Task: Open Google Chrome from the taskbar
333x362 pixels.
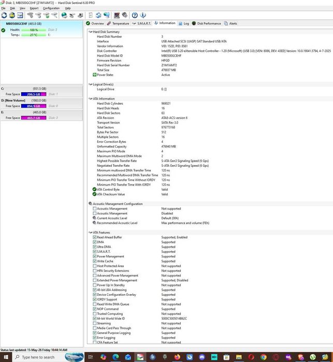Action: (264, 357)
